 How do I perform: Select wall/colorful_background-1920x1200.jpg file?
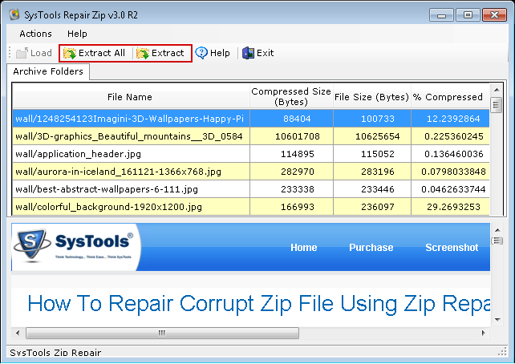pos(251,207)
